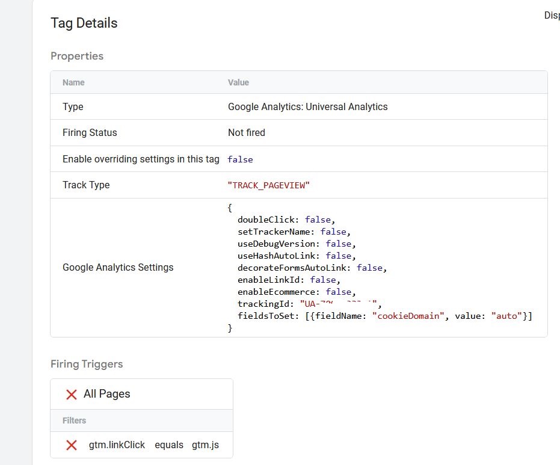Open the truncated Display option top right
Image resolution: width=560 pixels, height=465 pixels.
pyautogui.click(x=551, y=15)
